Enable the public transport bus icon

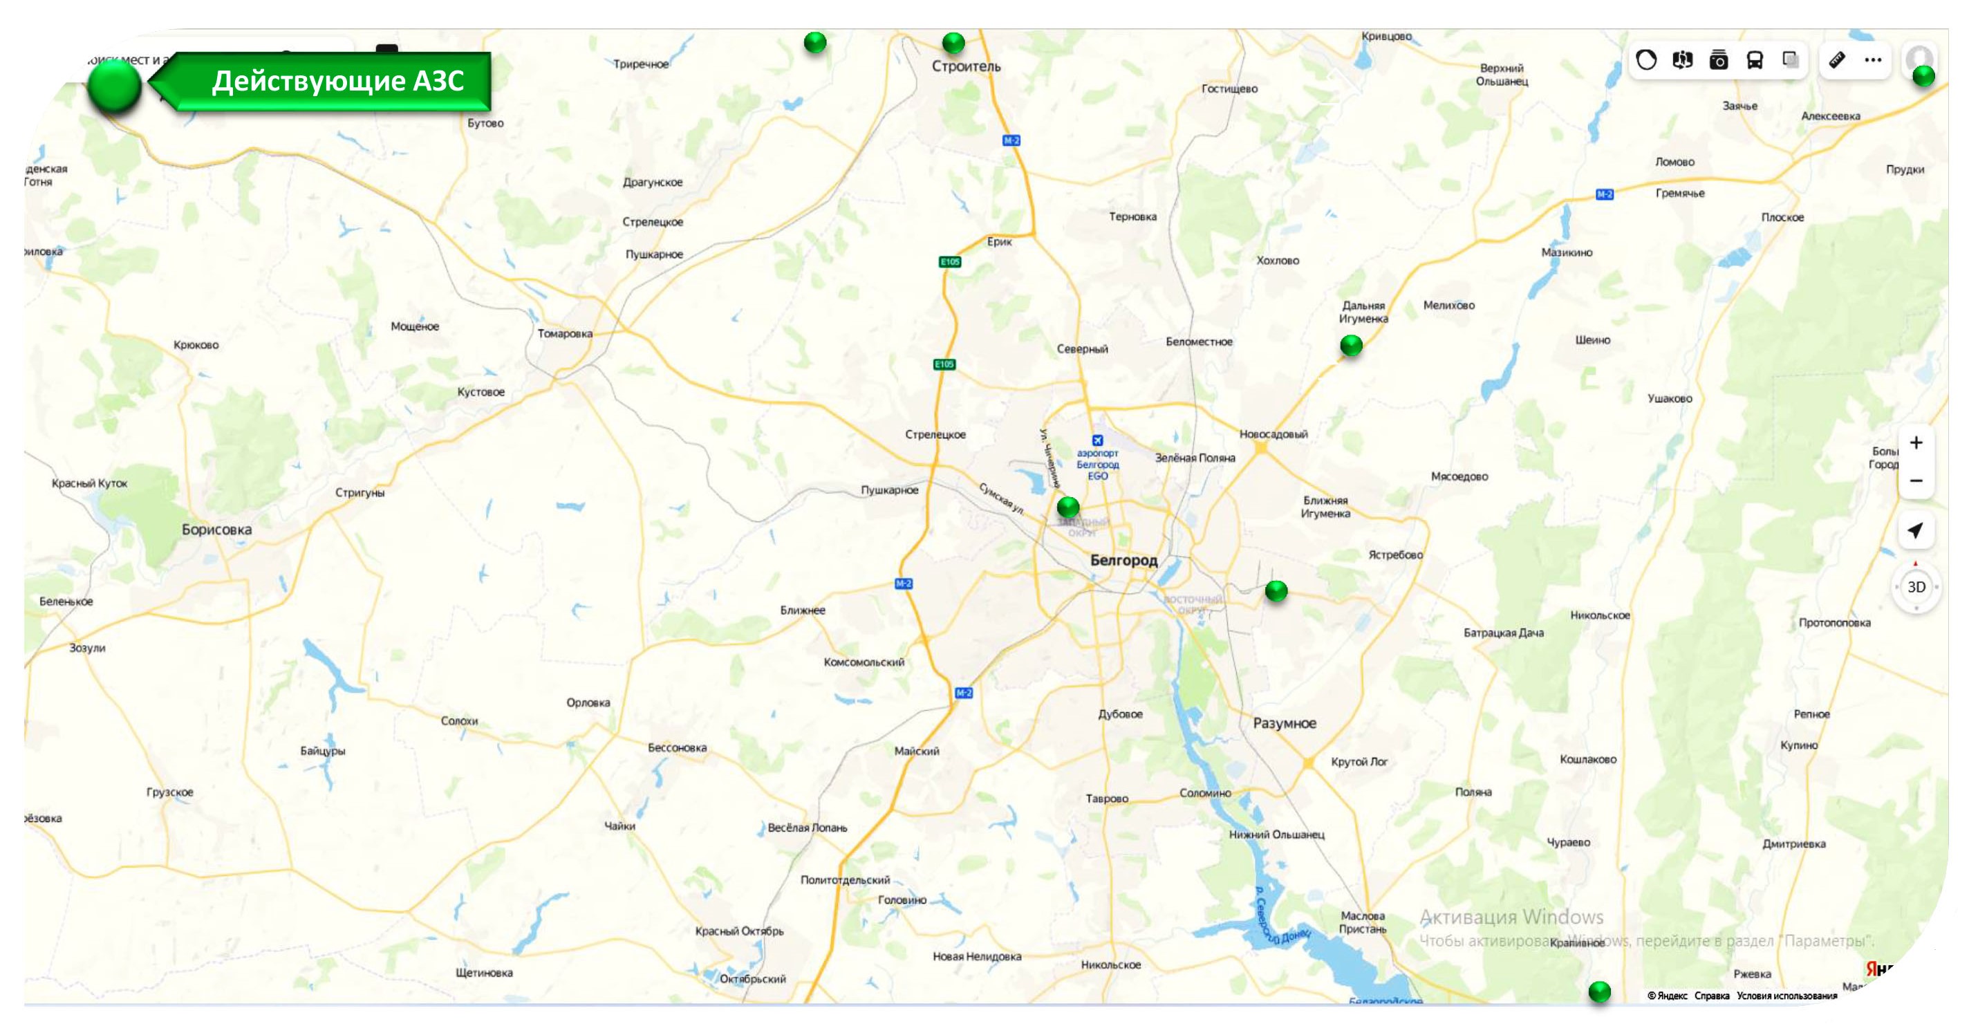1755,59
